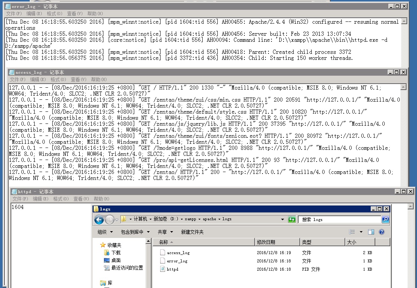Open the address bar history dropdown arrow
Screen dimensions: 417x288
pos(282,219)
